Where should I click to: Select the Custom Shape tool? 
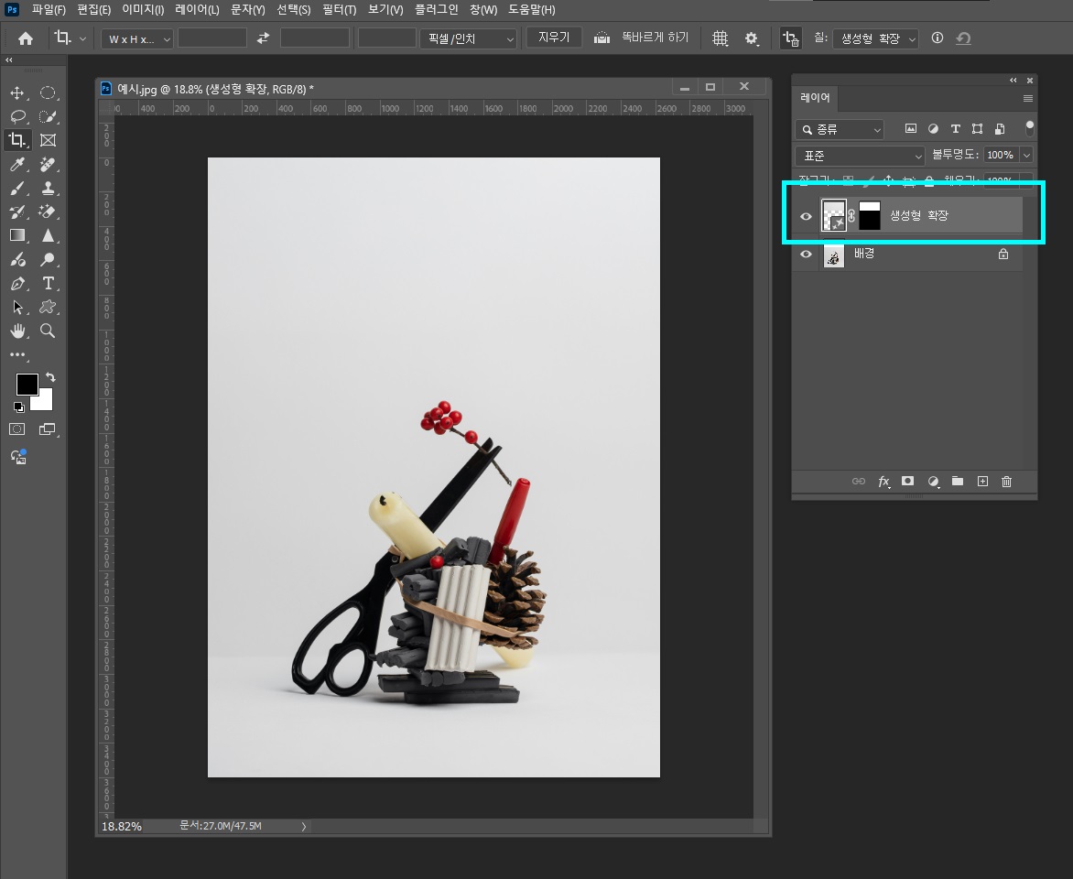point(48,307)
